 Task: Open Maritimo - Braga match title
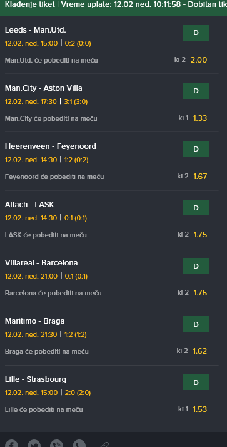pos(35,321)
